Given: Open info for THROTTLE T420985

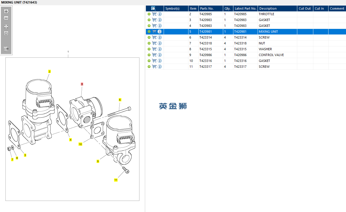Looking at the screenshot, I should coord(160,14).
